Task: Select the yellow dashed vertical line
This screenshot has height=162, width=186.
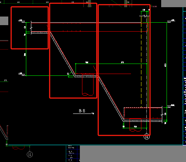Action: (141, 62)
